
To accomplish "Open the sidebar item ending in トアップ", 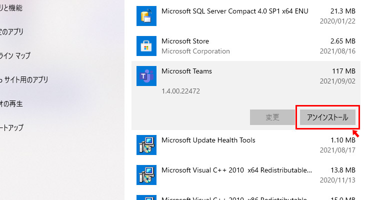I will [x=11, y=127].
